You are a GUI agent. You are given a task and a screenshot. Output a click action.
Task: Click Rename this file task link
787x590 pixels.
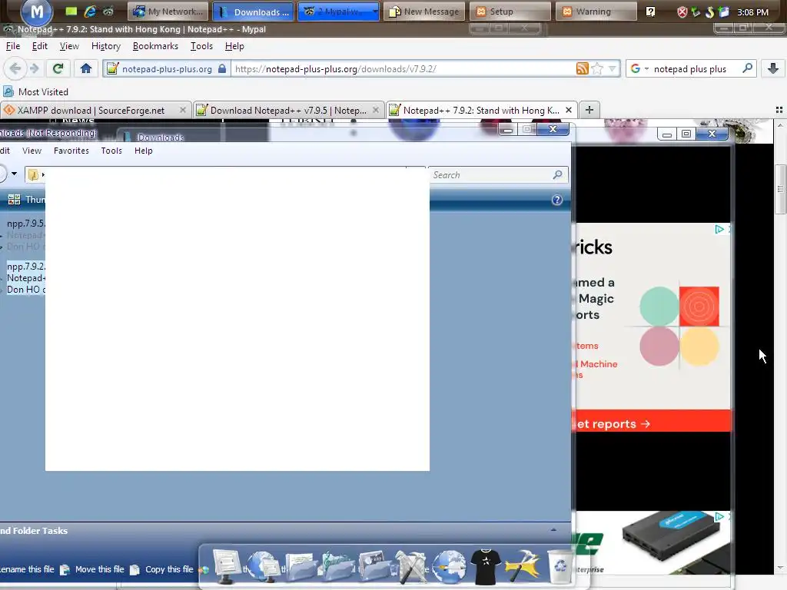[x=27, y=569]
